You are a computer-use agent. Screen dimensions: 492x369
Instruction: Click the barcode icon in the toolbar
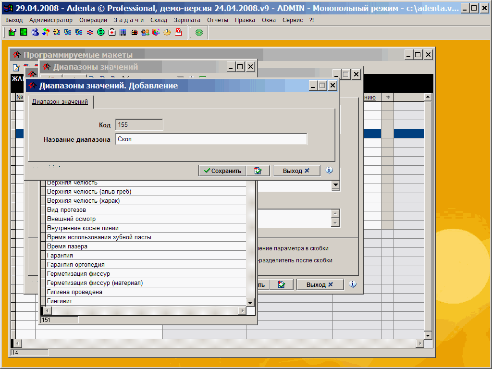[123, 32]
